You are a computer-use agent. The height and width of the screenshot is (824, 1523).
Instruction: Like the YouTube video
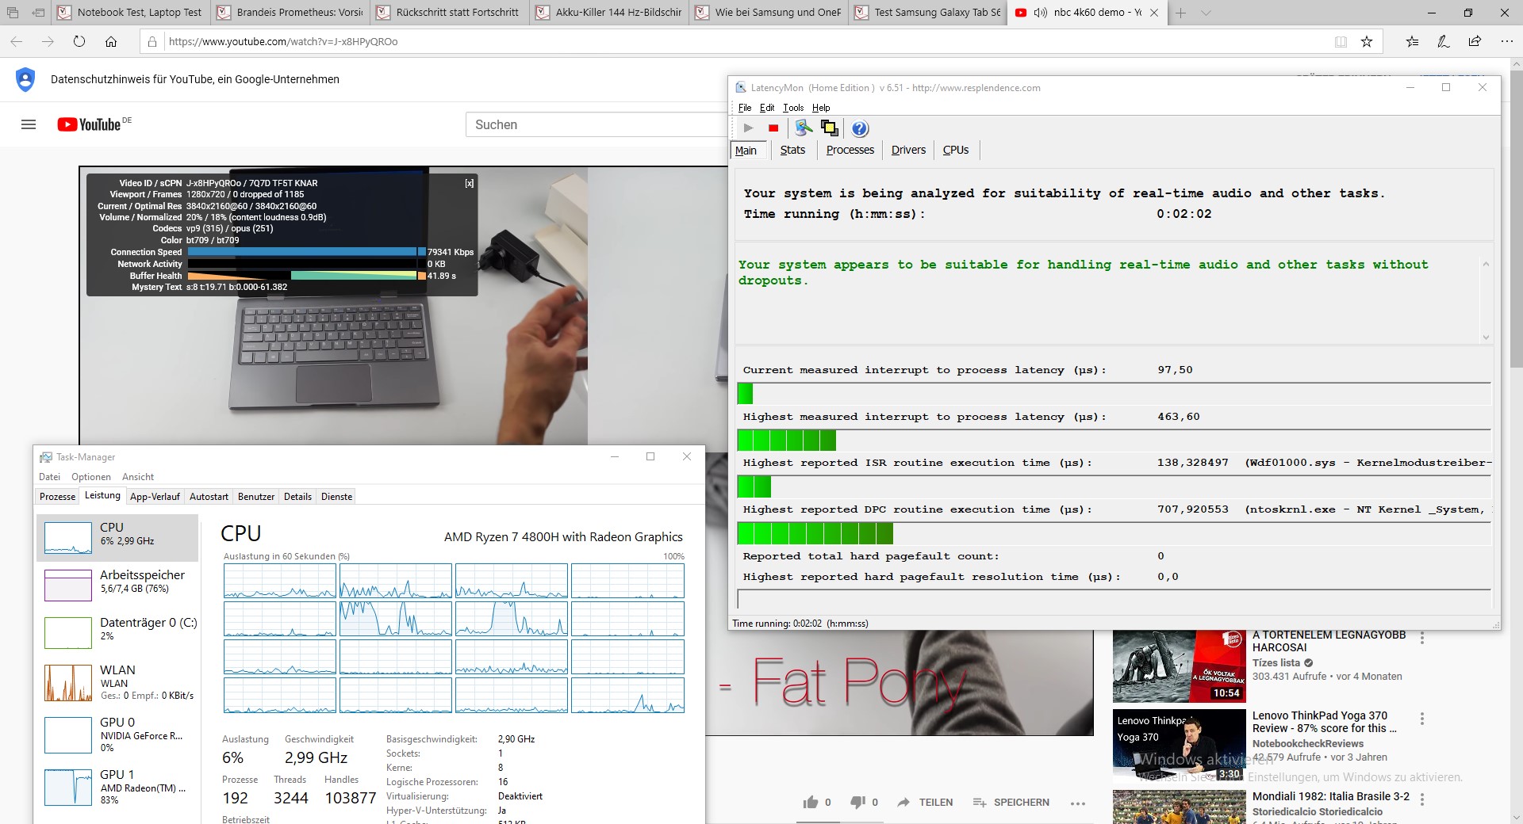(811, 803)
